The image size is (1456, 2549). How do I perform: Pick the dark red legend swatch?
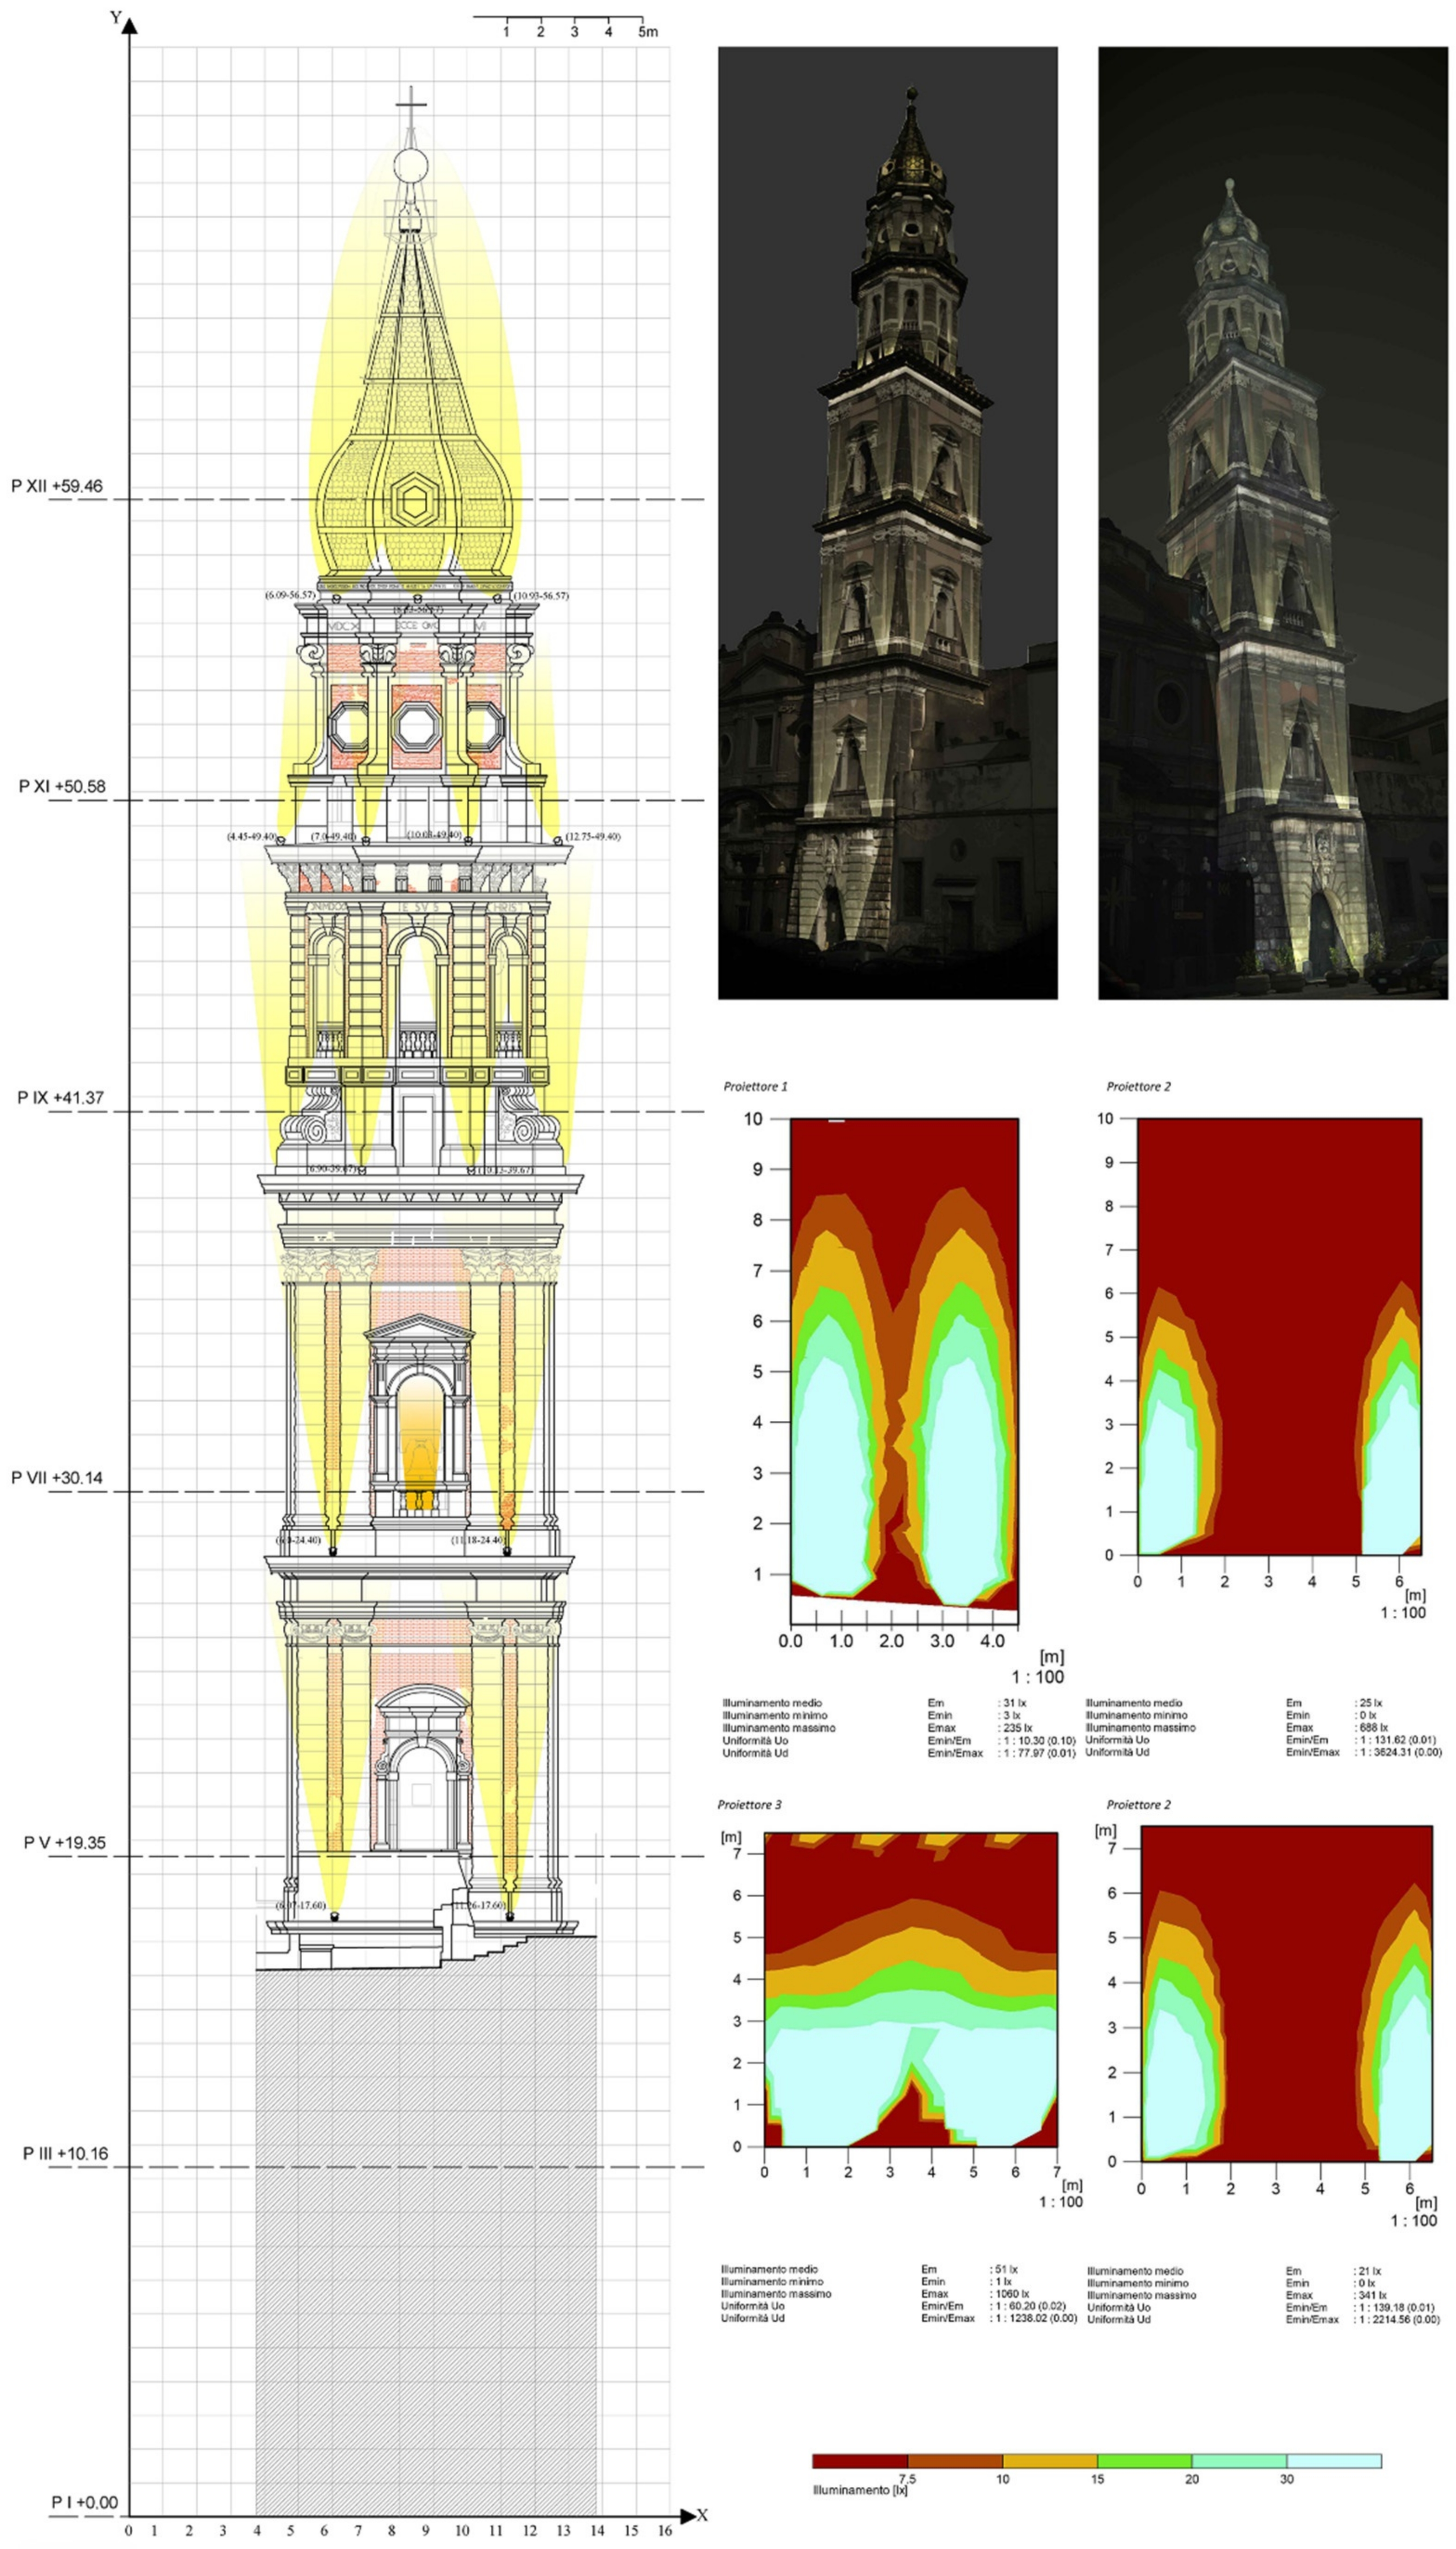[859, 2461]
